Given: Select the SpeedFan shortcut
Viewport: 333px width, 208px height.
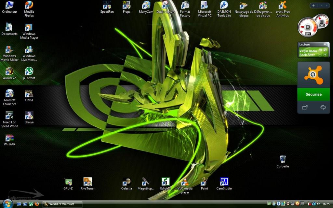Looking at the screenshot, I should [107, 7].
